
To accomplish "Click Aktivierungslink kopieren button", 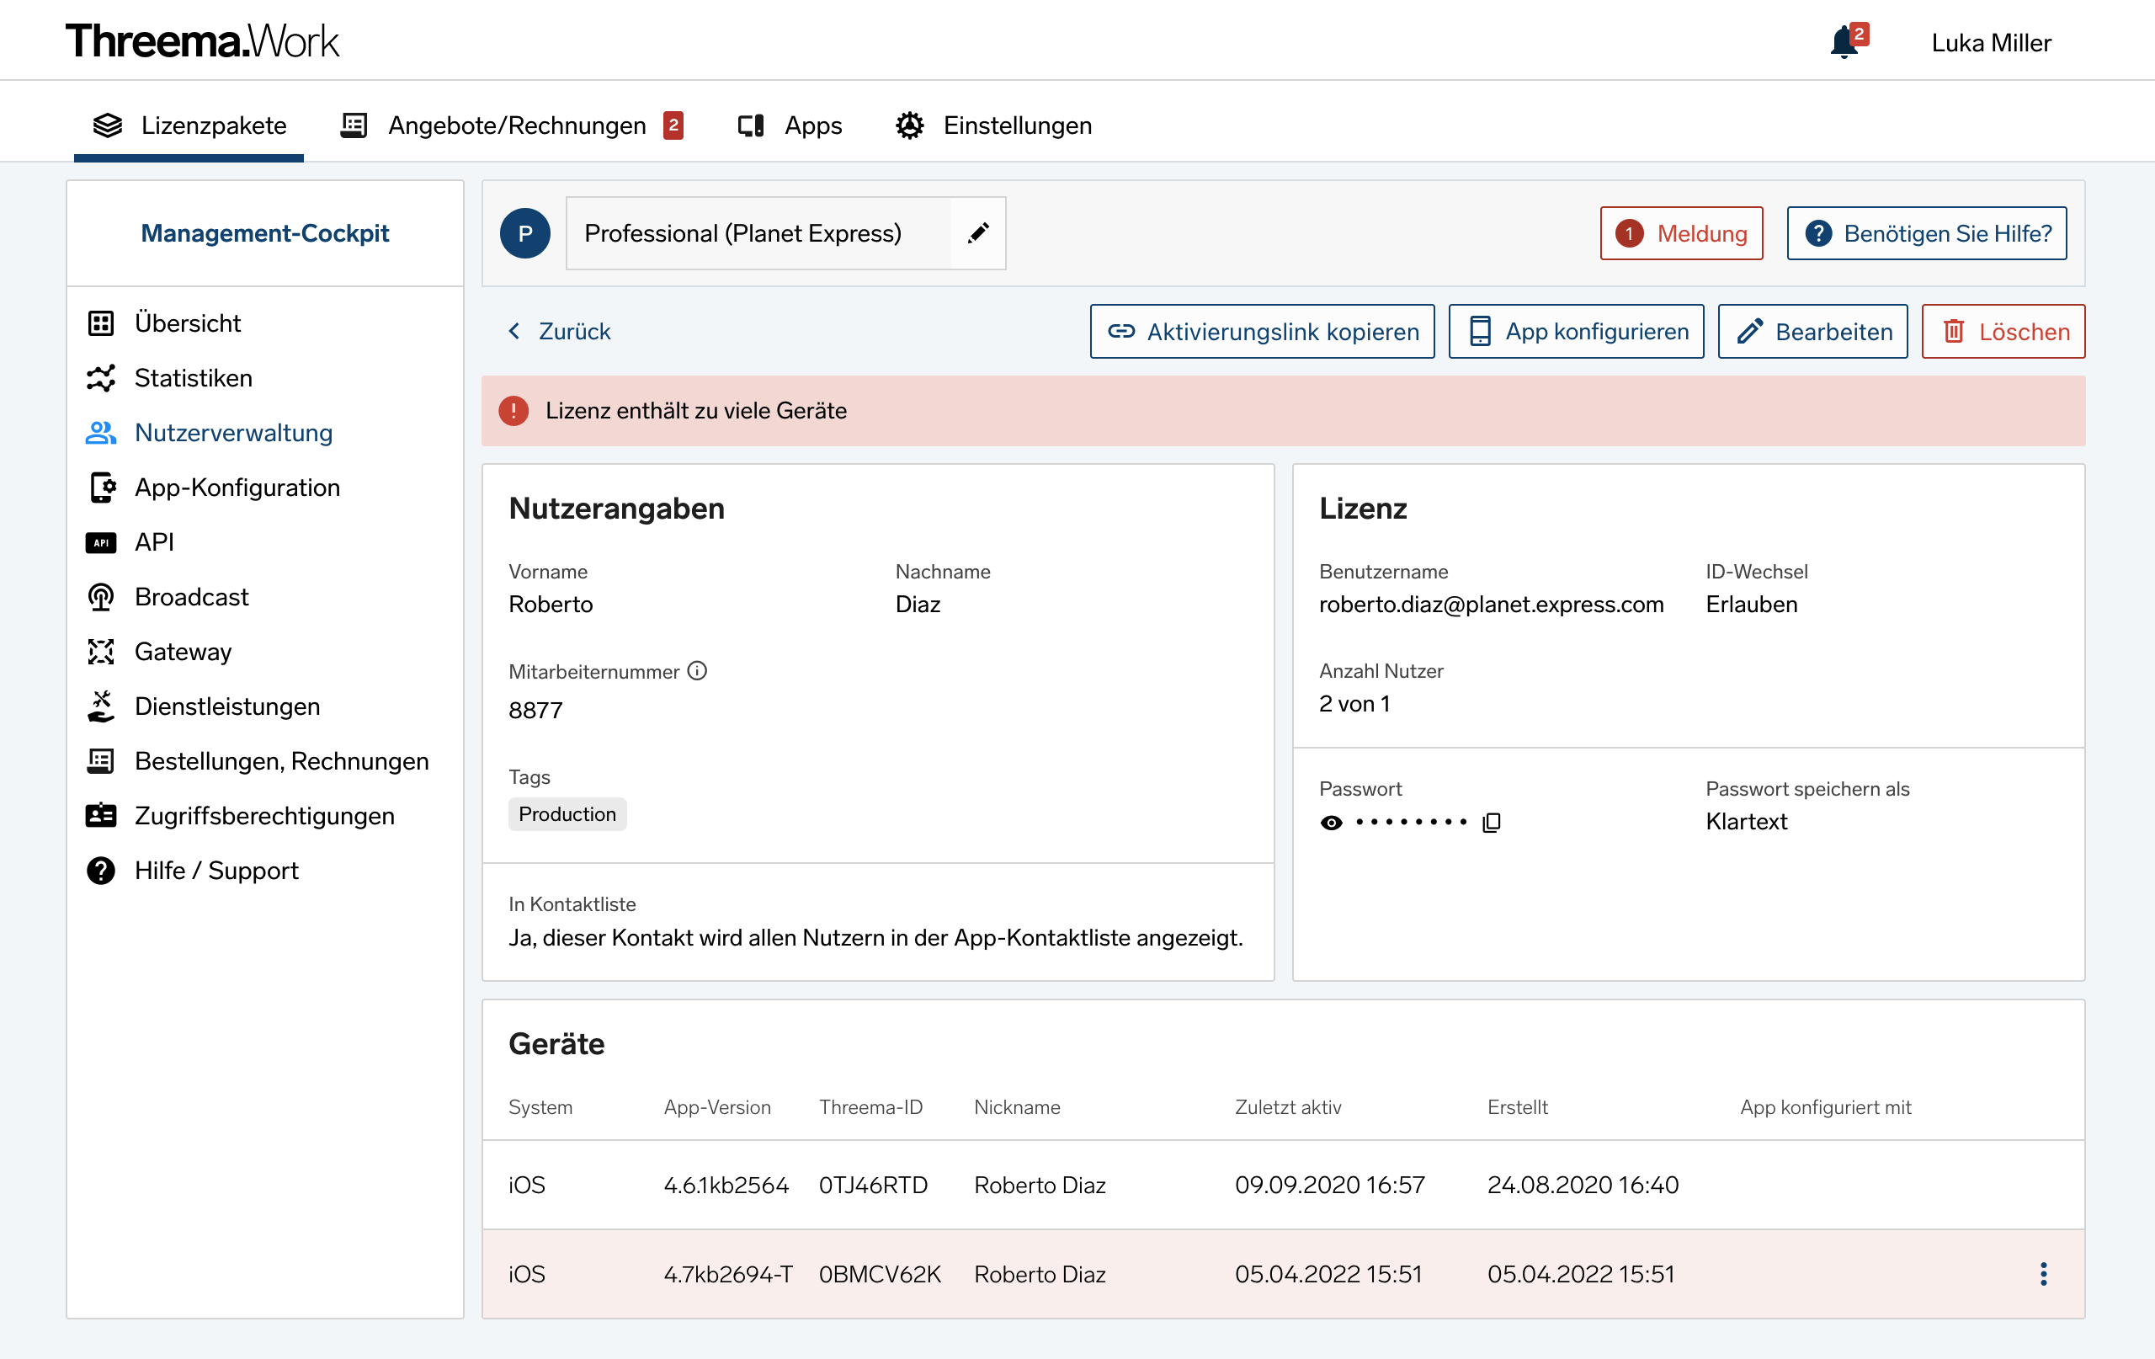I will 1262,331.
